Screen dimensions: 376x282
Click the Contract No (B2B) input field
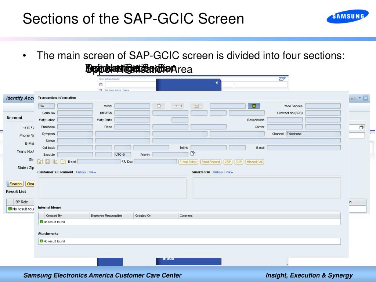[323, 113]
